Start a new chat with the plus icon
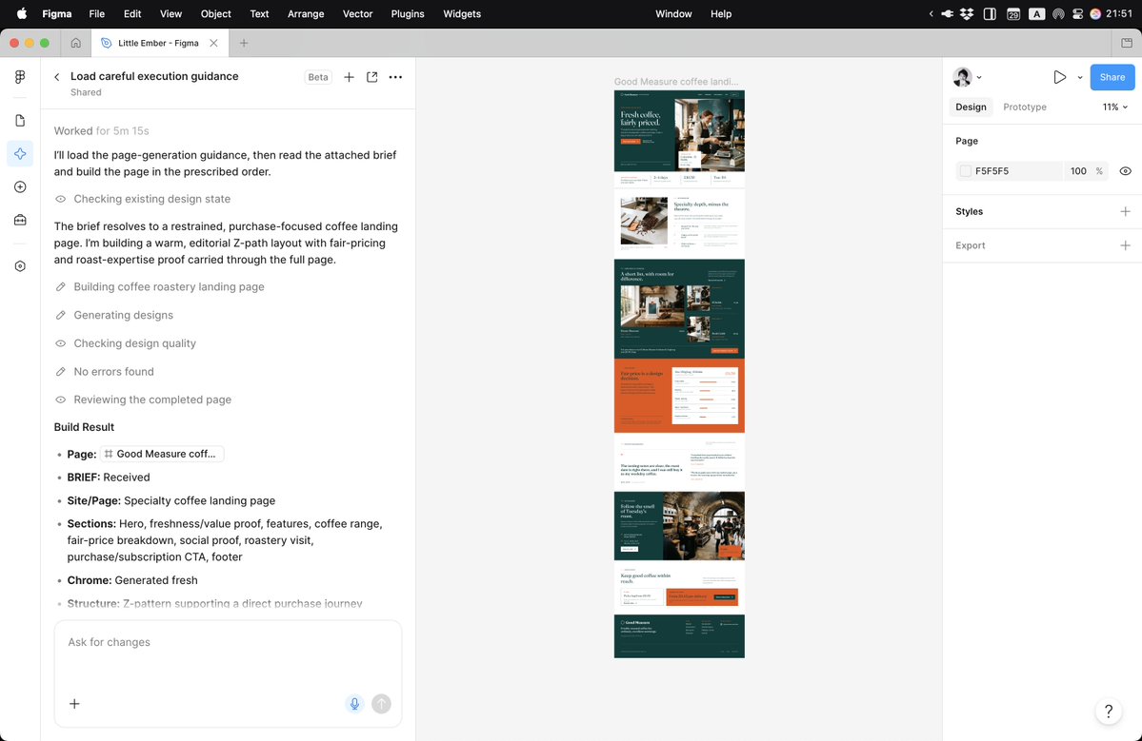 [349, 77]
